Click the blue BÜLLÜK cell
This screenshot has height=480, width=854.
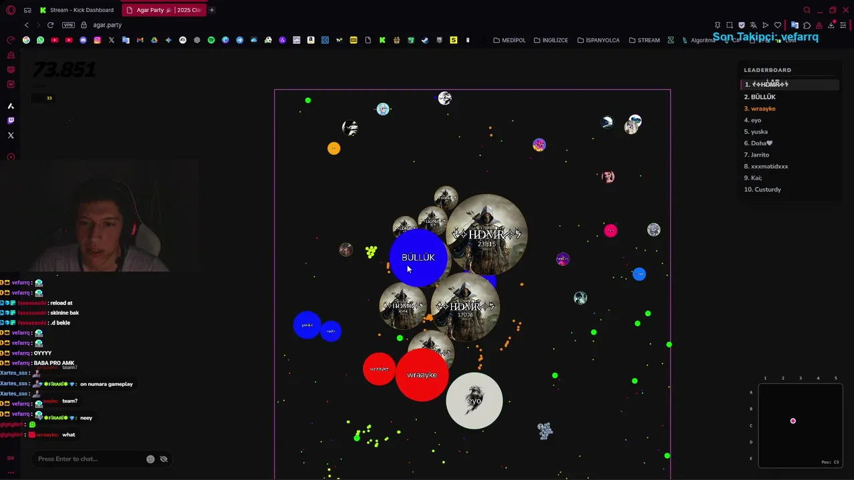tap(418, 258)
